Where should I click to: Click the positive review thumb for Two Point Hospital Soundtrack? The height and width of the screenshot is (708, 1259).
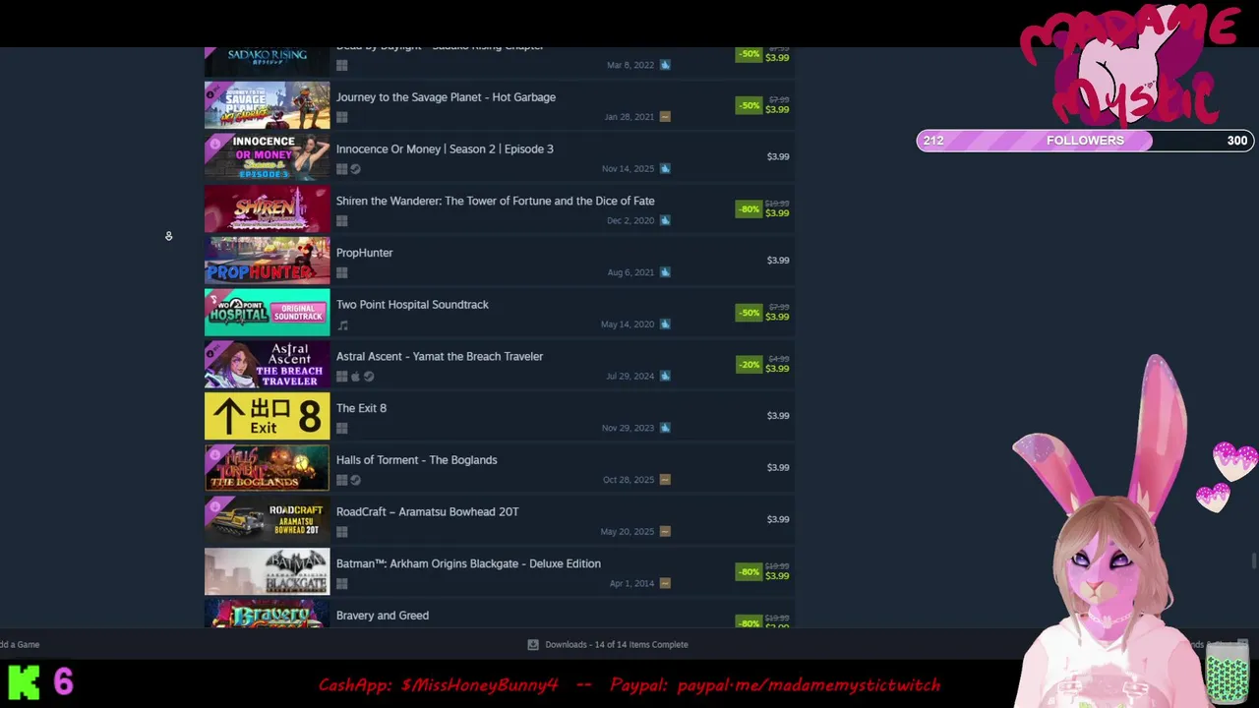pyautogui.click(x=665, y=324)
